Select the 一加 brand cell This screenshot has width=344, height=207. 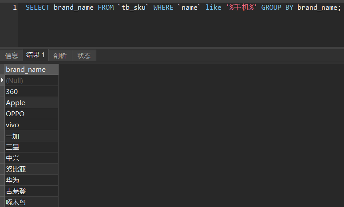[32, 136]
